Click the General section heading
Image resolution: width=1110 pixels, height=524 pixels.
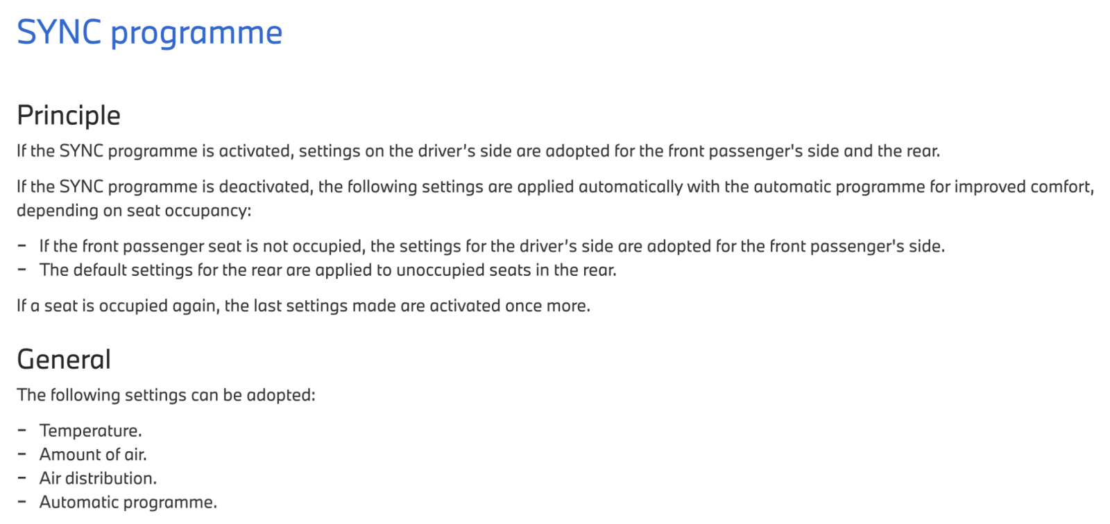click(x=64, y=359)
